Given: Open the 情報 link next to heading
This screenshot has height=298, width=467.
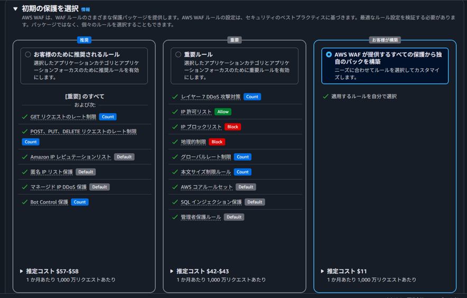Looking at the screenshot, I should tap(86, 10).
